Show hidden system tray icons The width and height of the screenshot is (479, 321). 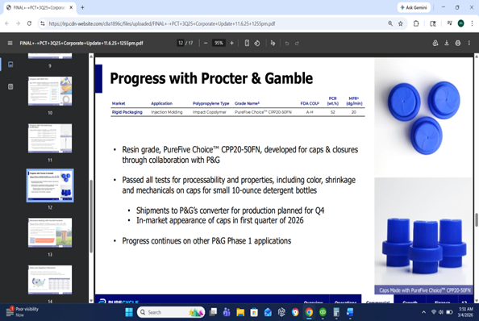pos(423,312)
